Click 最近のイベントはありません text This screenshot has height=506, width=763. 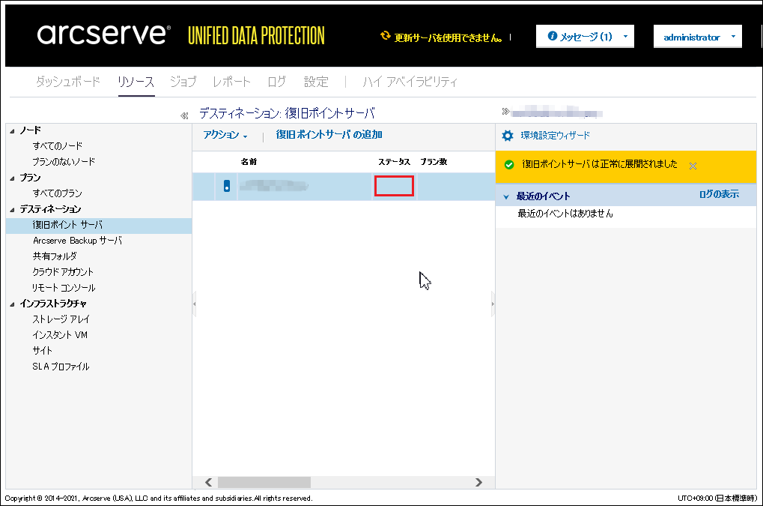pyautogui.click(x=565, y=214)
